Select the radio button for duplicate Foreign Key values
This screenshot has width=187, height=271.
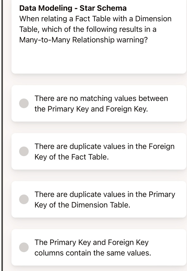(24, 151)
